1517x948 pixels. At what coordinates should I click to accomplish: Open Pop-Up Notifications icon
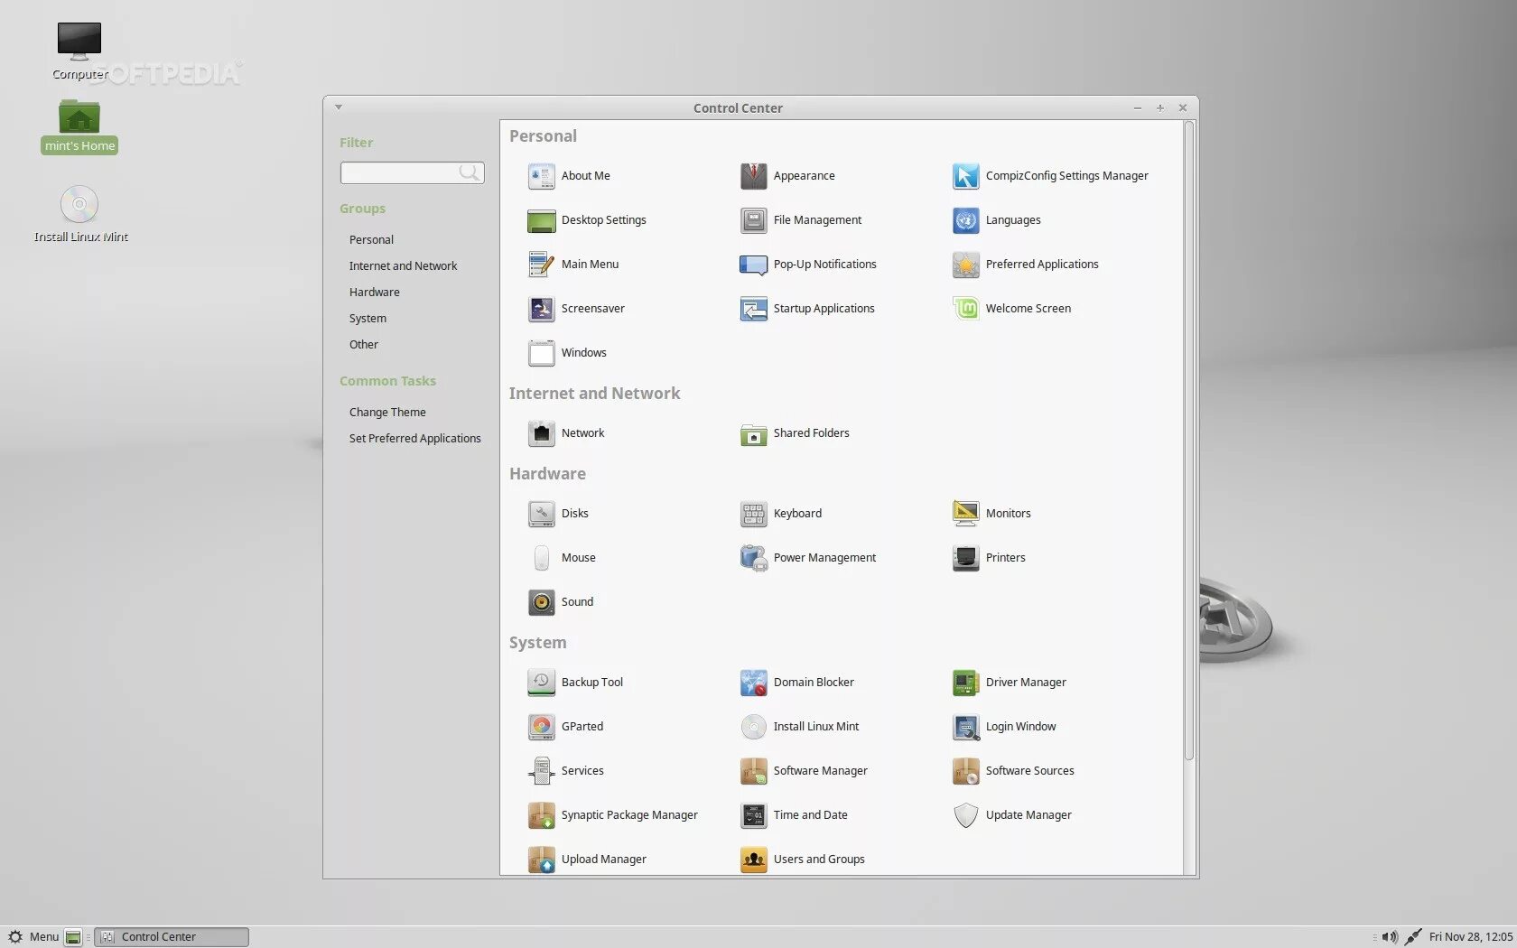tap(753, 265)
